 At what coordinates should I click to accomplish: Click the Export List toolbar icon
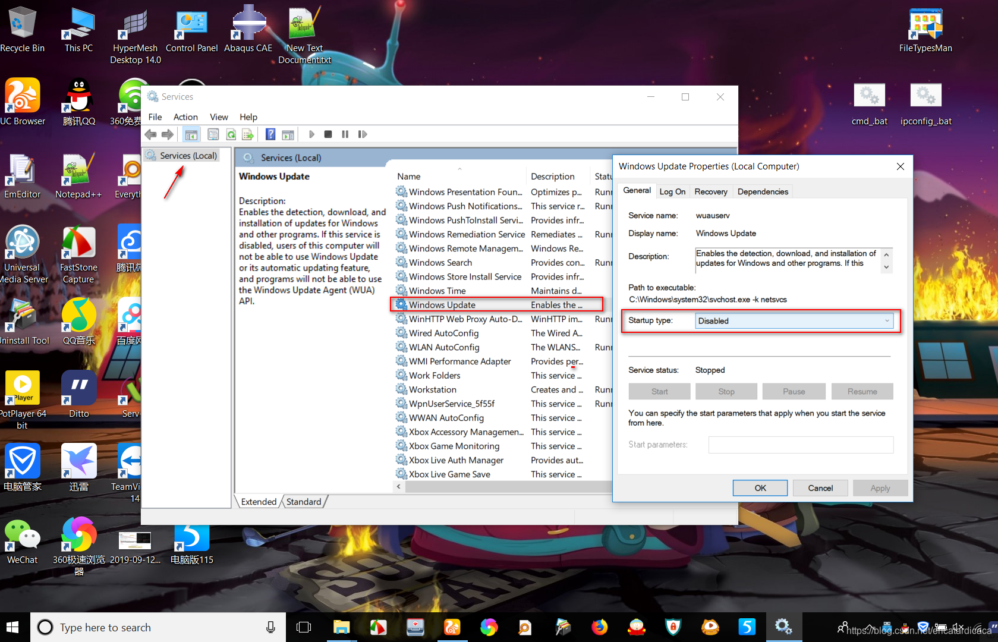point(248,134)
